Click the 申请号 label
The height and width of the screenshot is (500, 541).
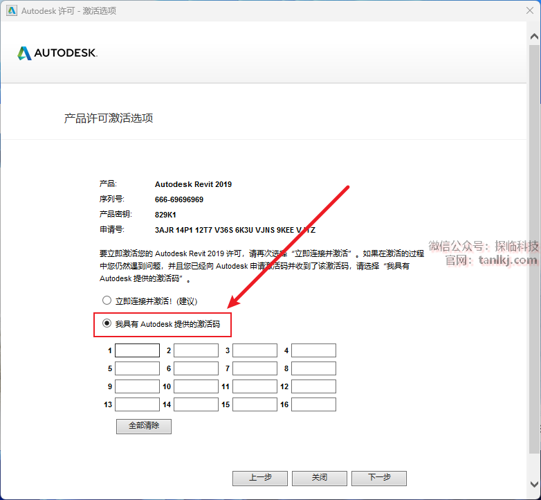point(112,230)
